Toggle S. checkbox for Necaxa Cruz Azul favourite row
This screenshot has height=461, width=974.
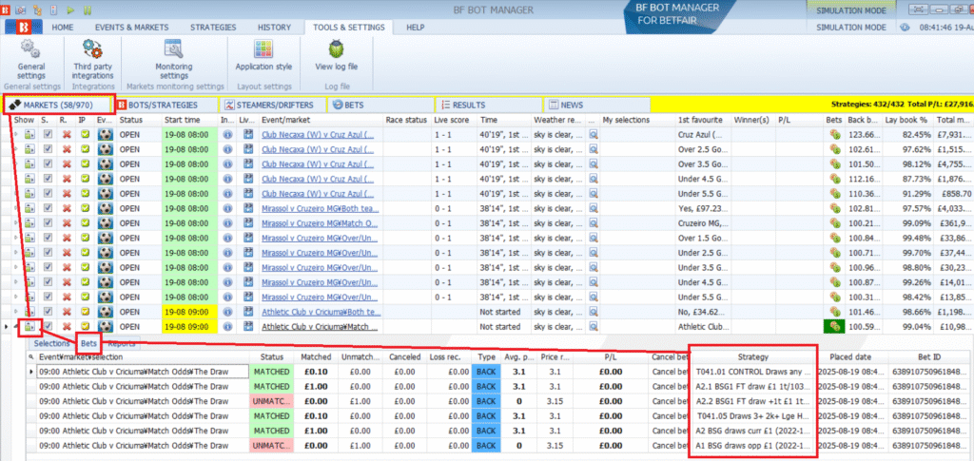tap(49, 133)
